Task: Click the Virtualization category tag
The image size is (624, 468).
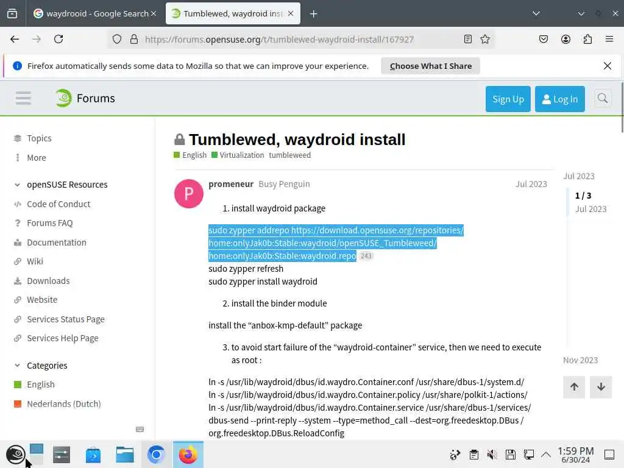Action: point(238,155)
